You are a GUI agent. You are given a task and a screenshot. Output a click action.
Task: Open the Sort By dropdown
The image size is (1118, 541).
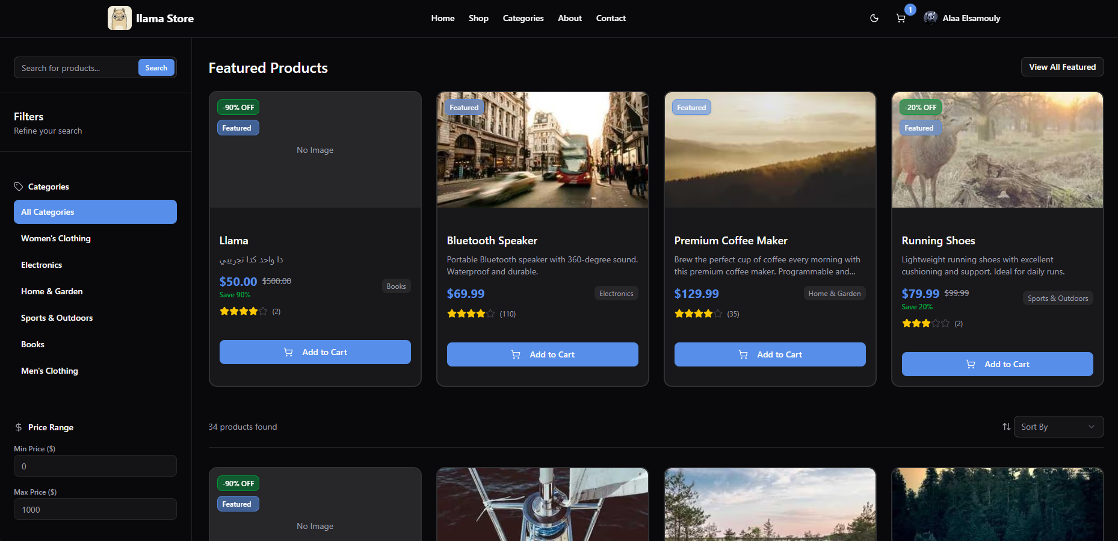click(x=1058, y=427)
